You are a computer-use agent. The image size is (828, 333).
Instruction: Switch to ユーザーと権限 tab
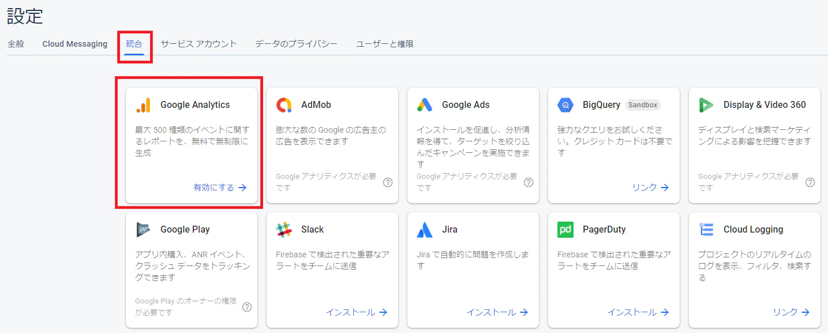click(x=385, y=44)
